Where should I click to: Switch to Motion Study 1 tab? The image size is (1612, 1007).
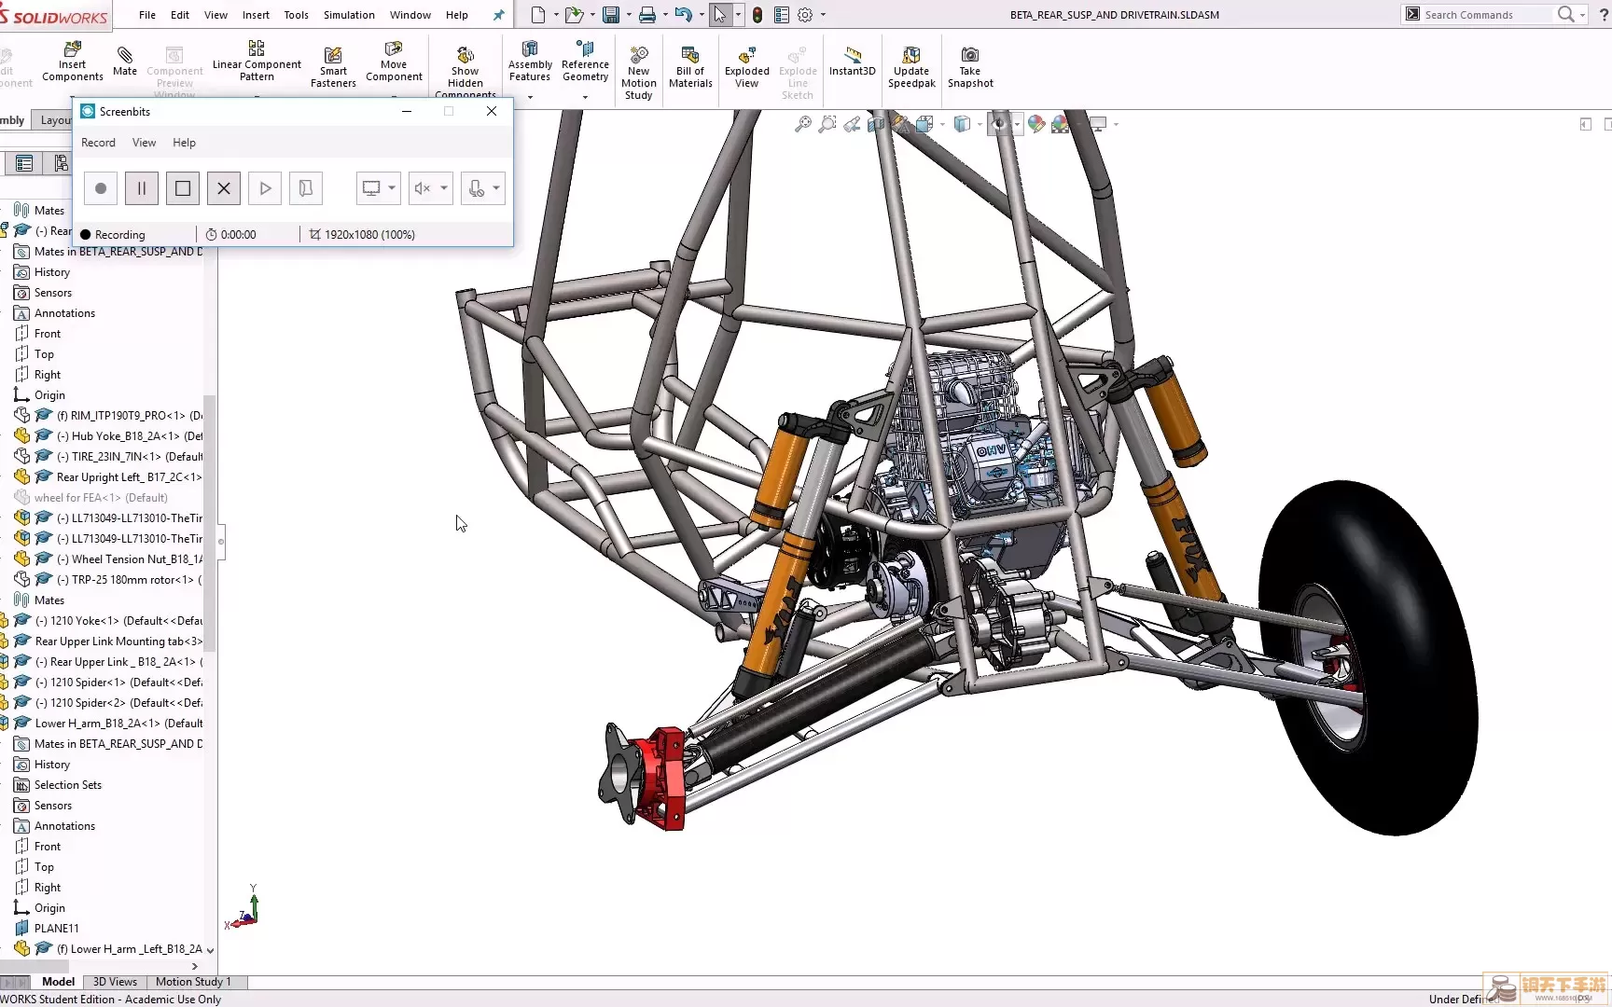click(193, 982)
